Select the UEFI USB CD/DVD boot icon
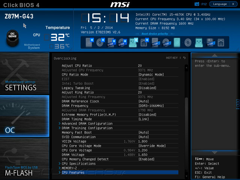 [123, 42]
